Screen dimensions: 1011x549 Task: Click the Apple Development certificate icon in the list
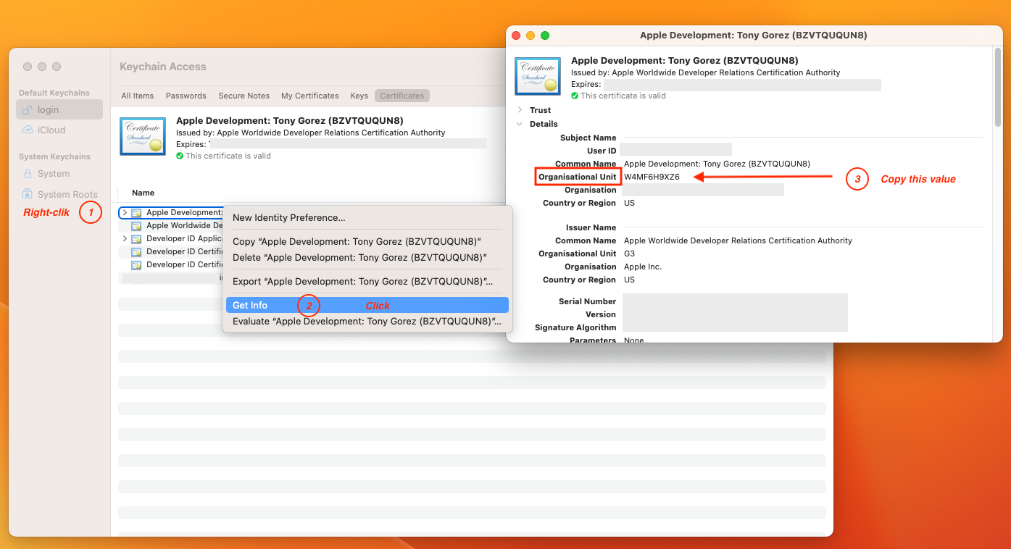click(136, 212)
